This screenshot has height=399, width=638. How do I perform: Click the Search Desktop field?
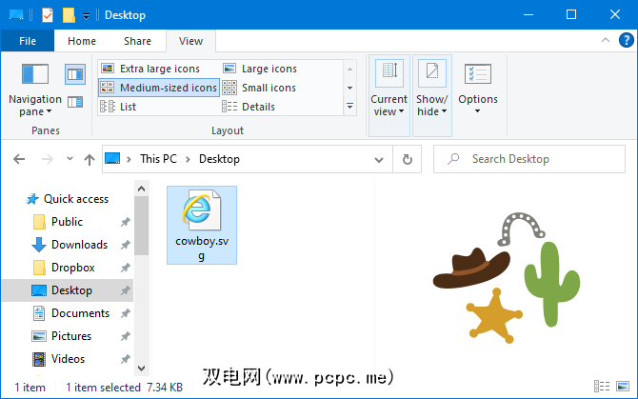coord(528,159)
